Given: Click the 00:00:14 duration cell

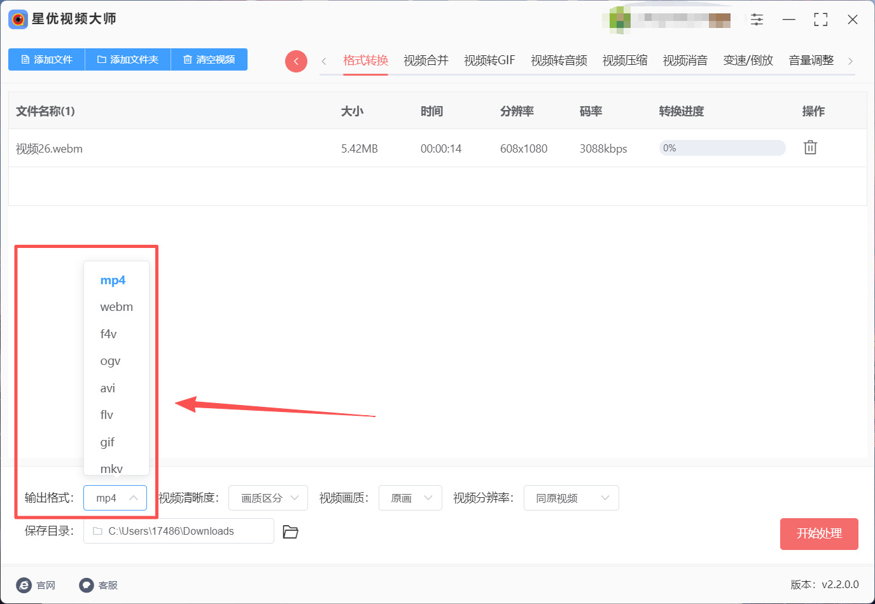Looking at the screenshot, I should tap(441, 149).
